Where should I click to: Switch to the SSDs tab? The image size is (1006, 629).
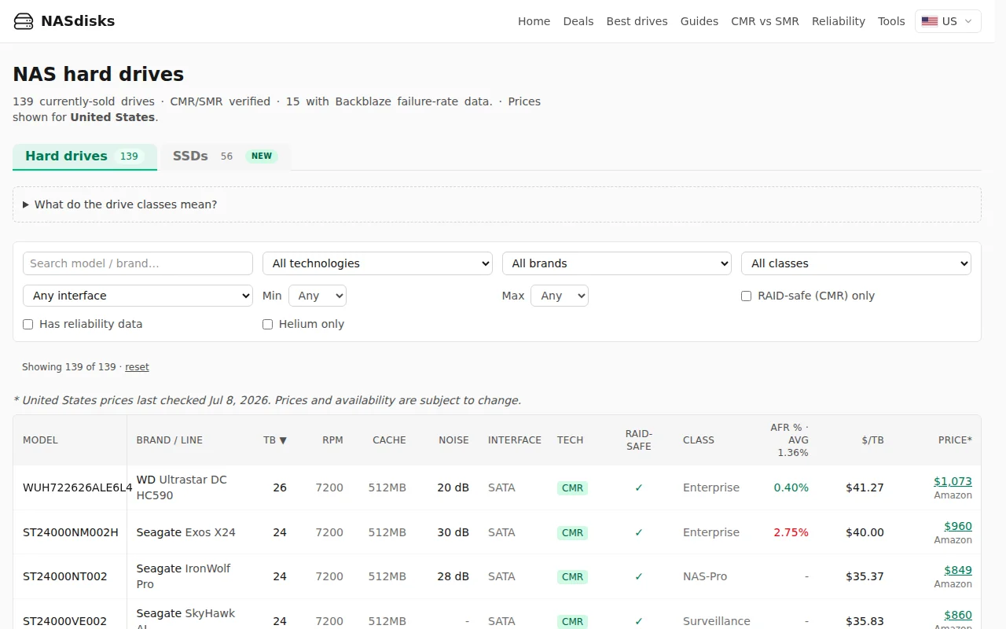tap(224, 156)
